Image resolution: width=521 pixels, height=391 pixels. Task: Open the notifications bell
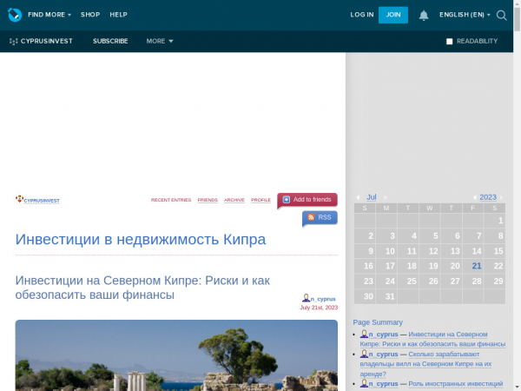(x=424, y=15)
